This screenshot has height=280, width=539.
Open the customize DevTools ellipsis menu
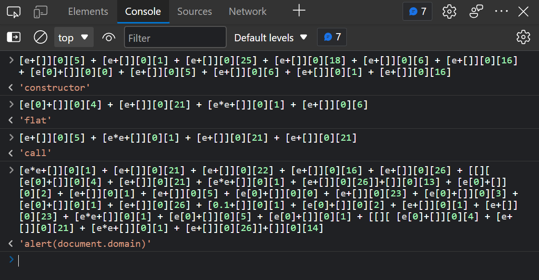(501, 12)
